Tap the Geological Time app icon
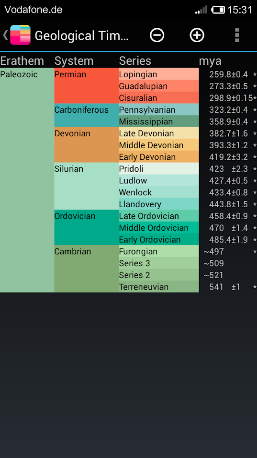 click(21, 35)
